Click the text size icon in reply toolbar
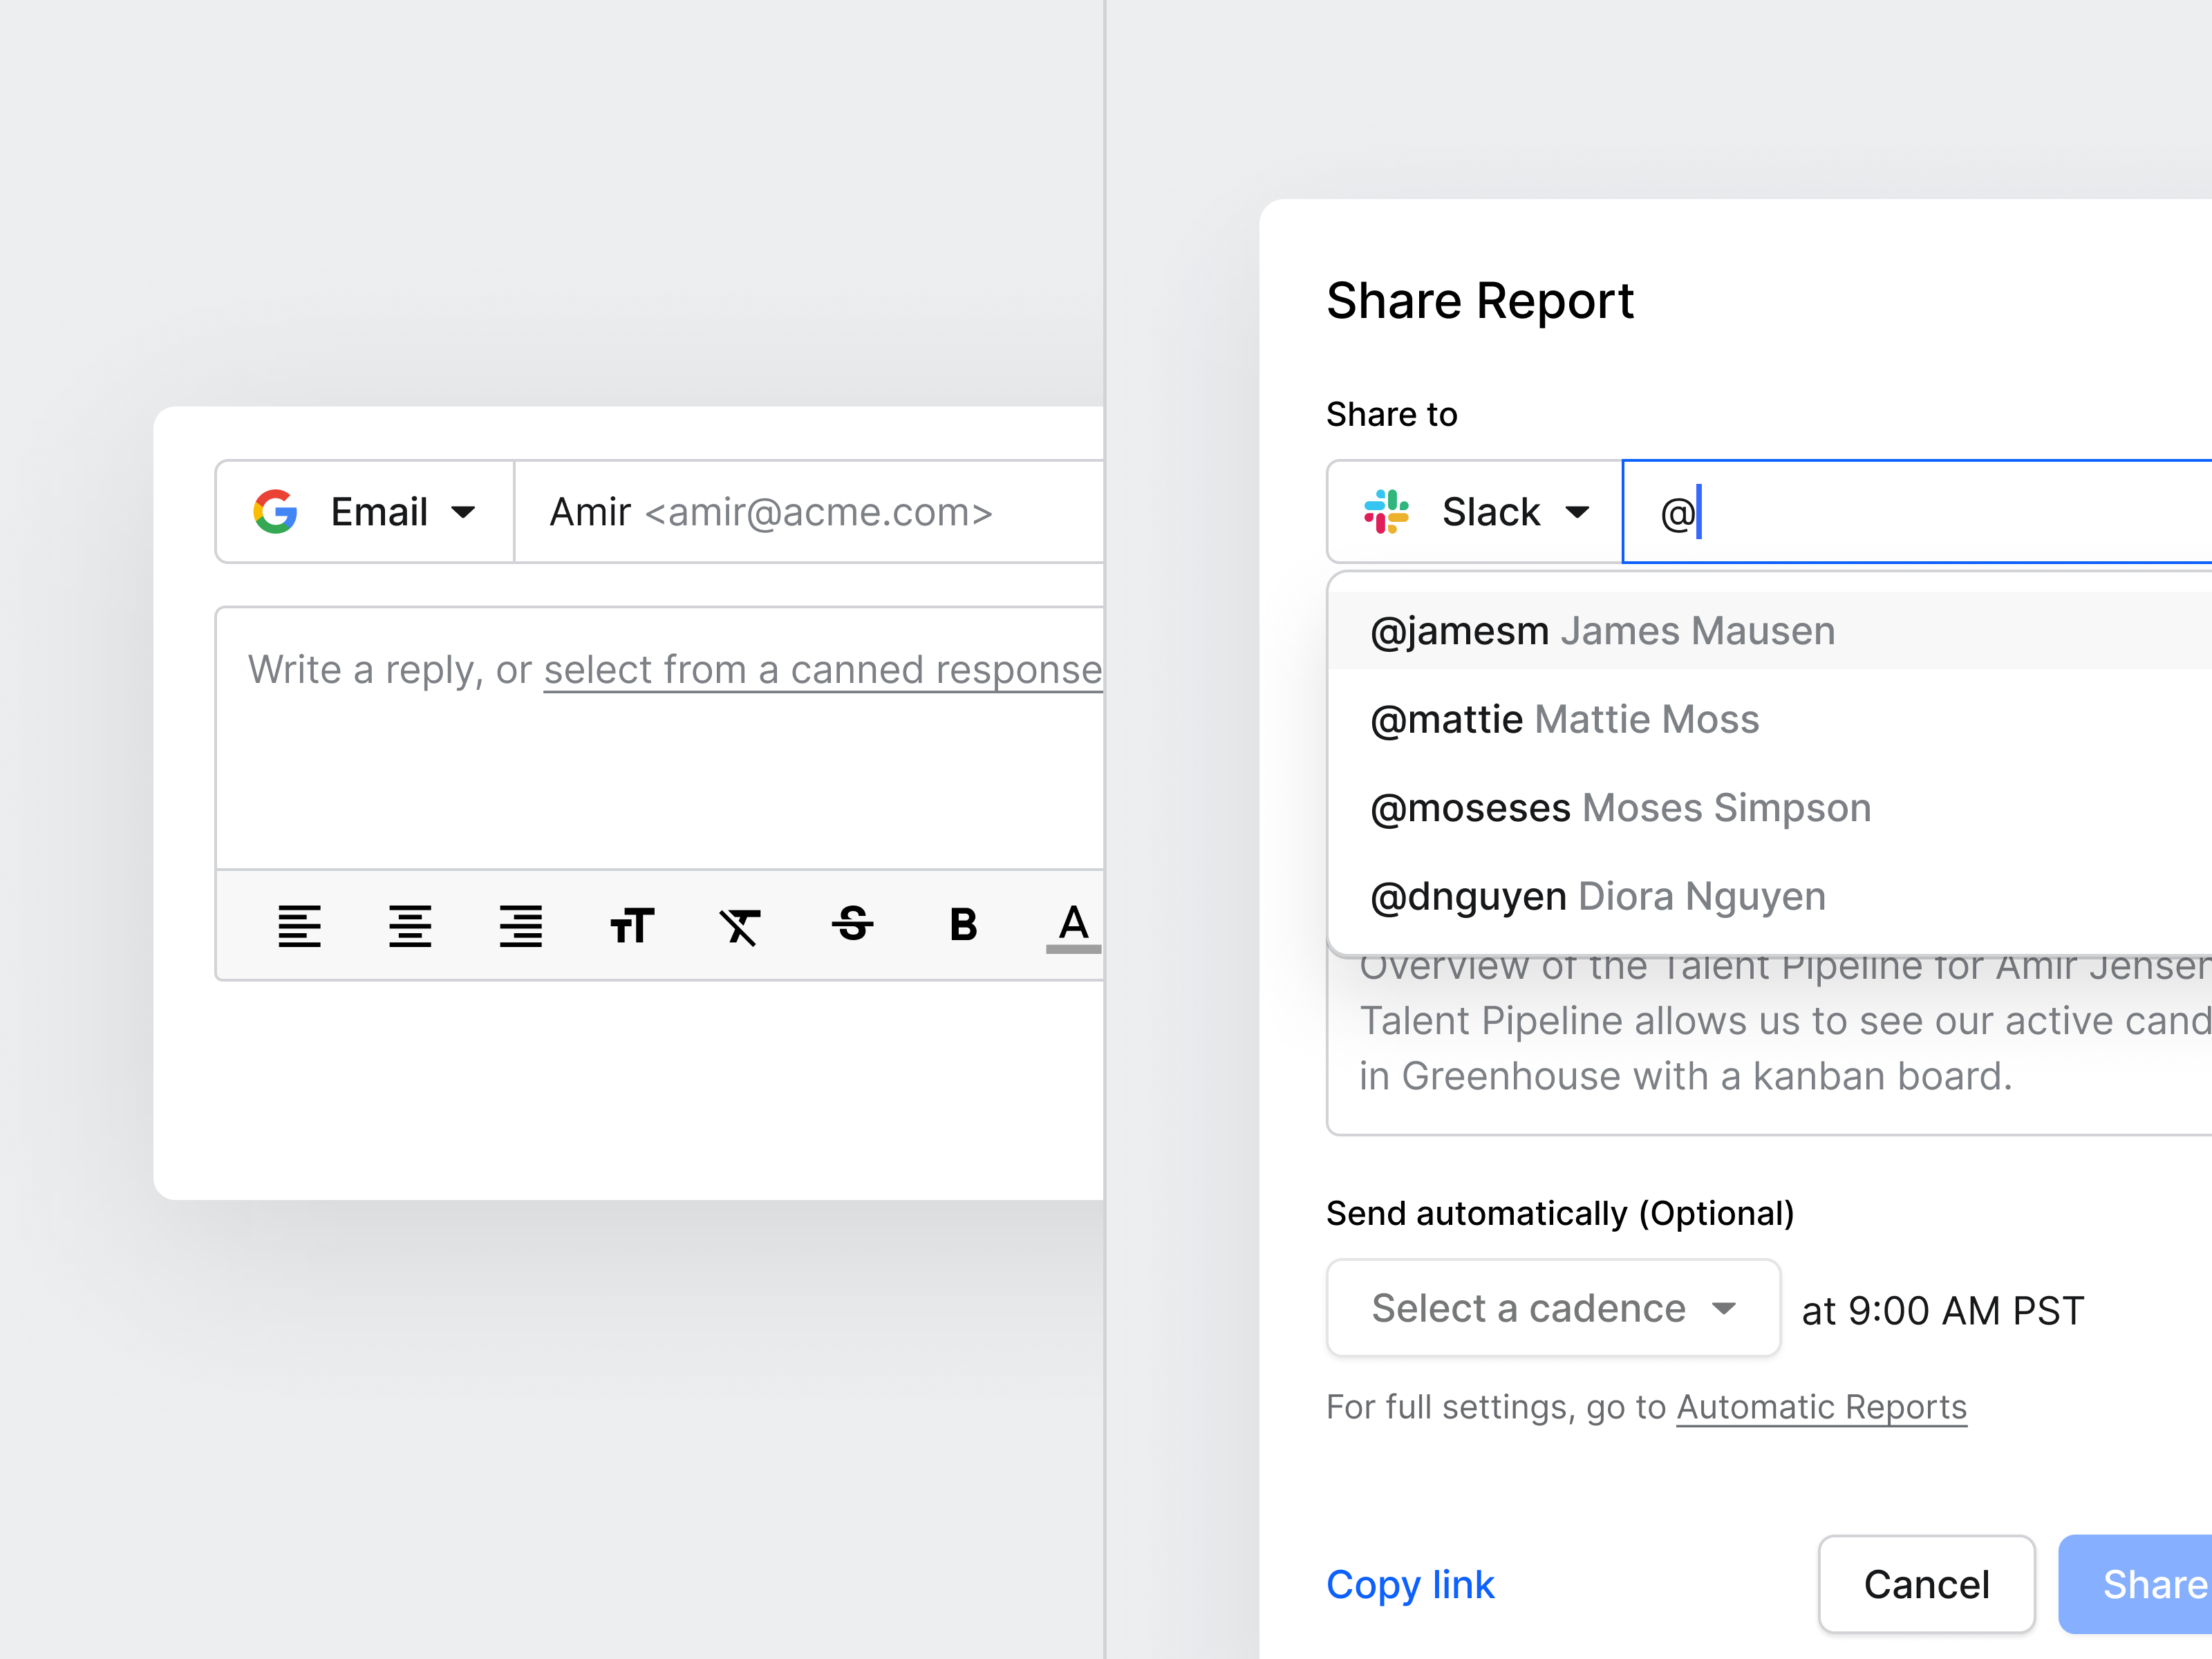The image size is (2212, 1659). 632,925
